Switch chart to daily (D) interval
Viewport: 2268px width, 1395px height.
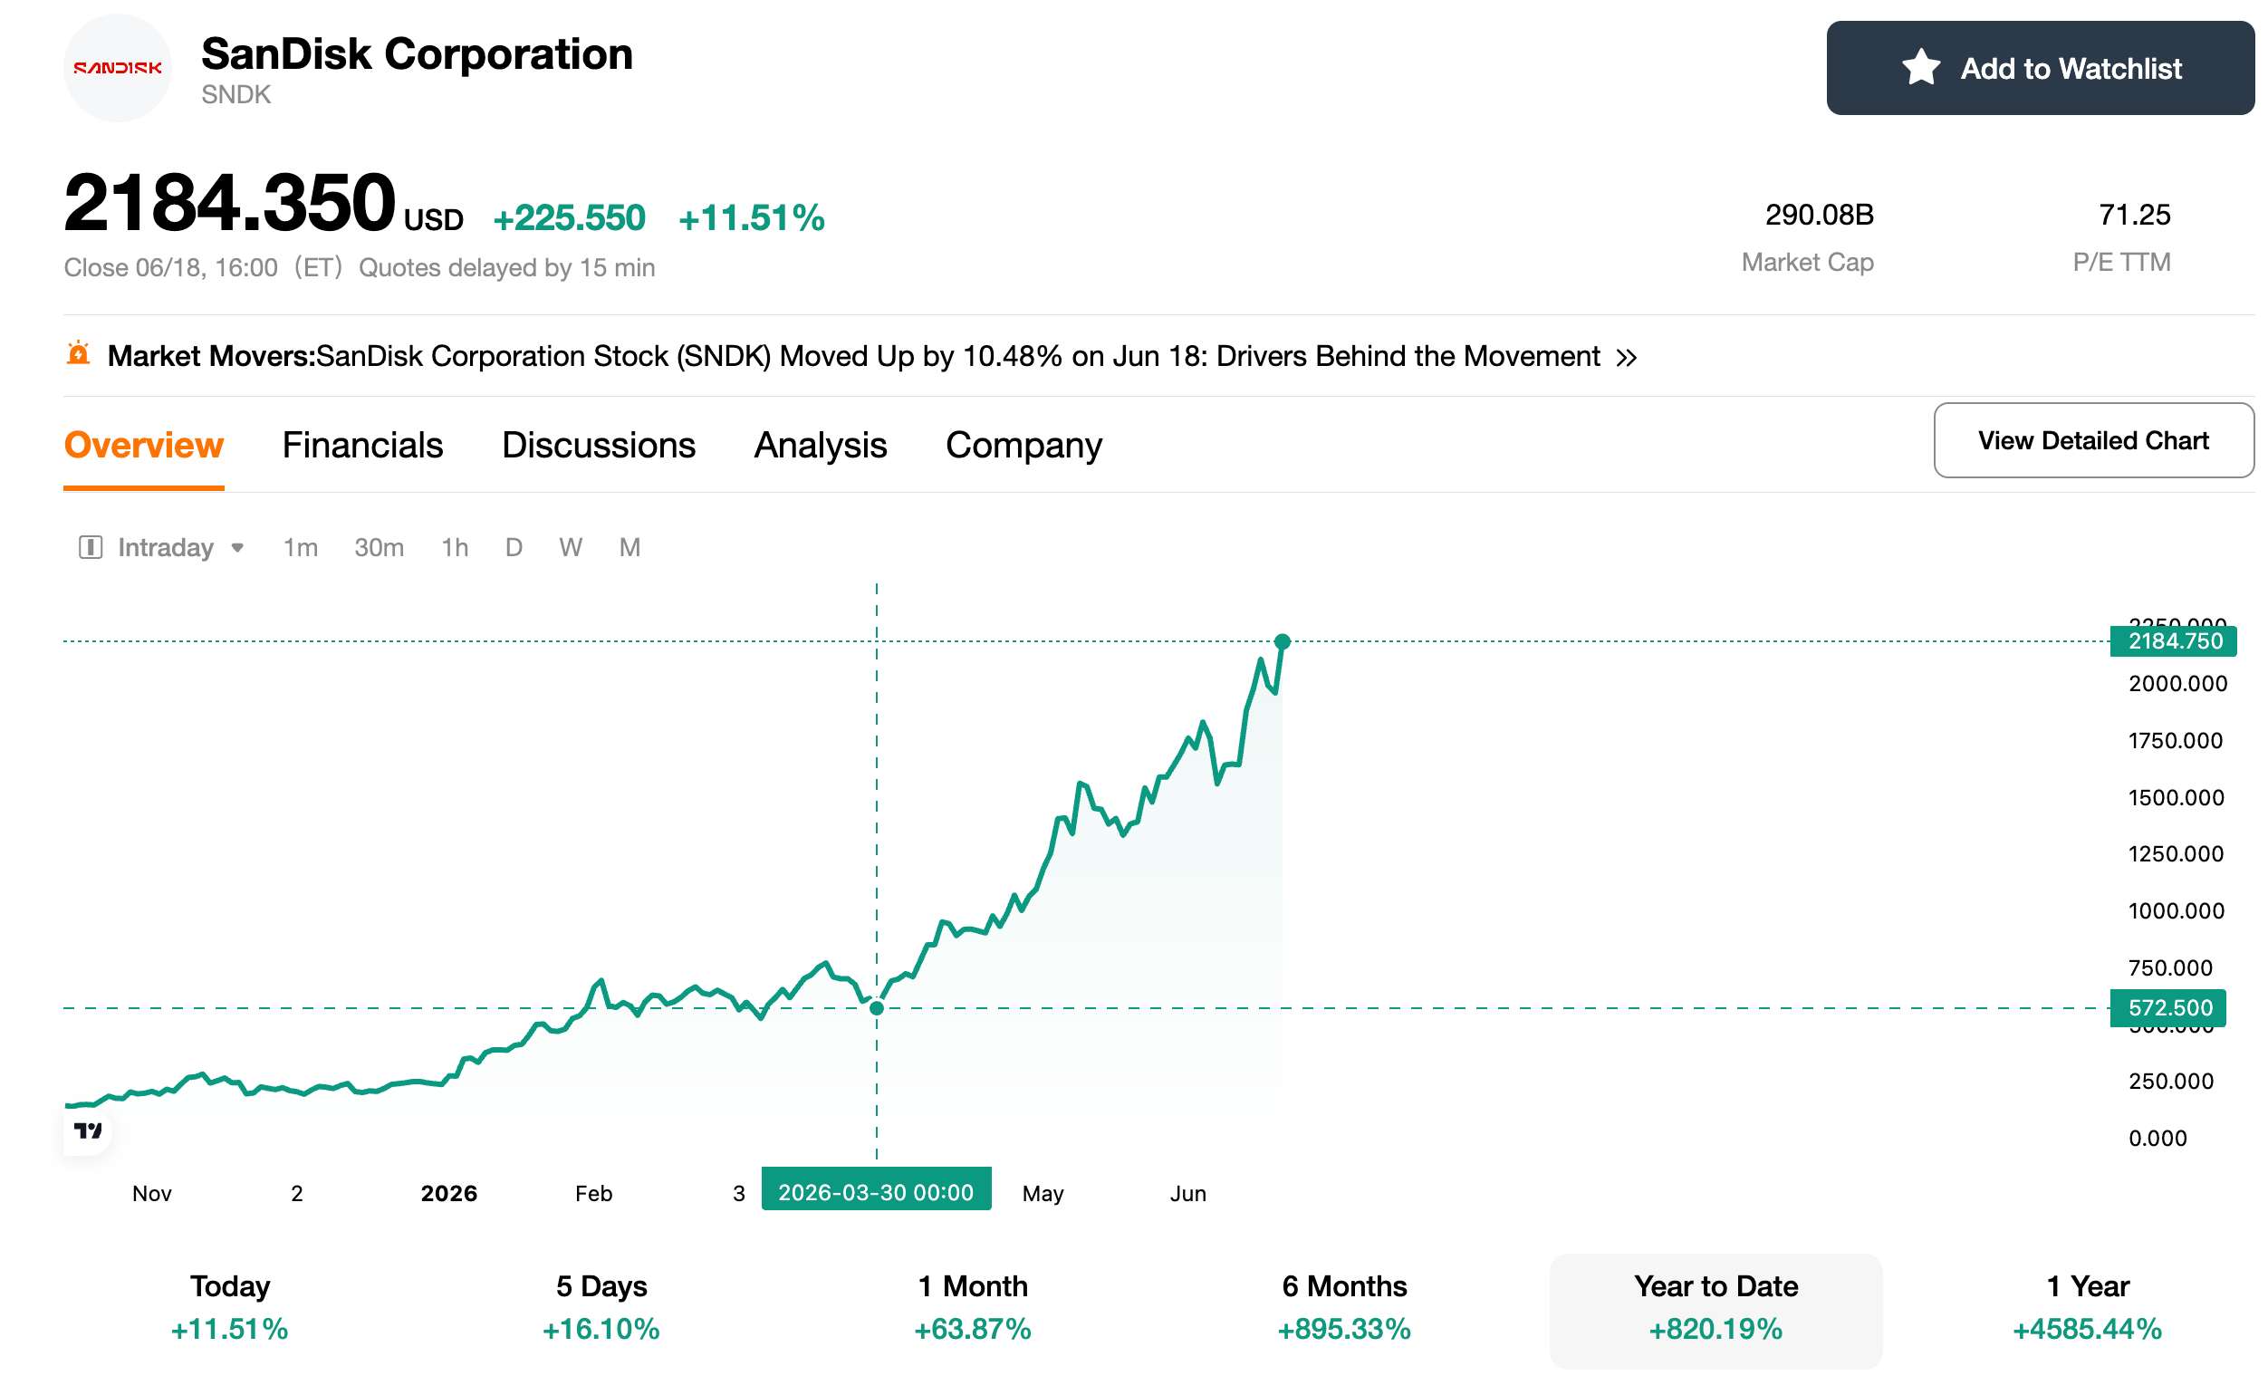click(x=514, y=547)
